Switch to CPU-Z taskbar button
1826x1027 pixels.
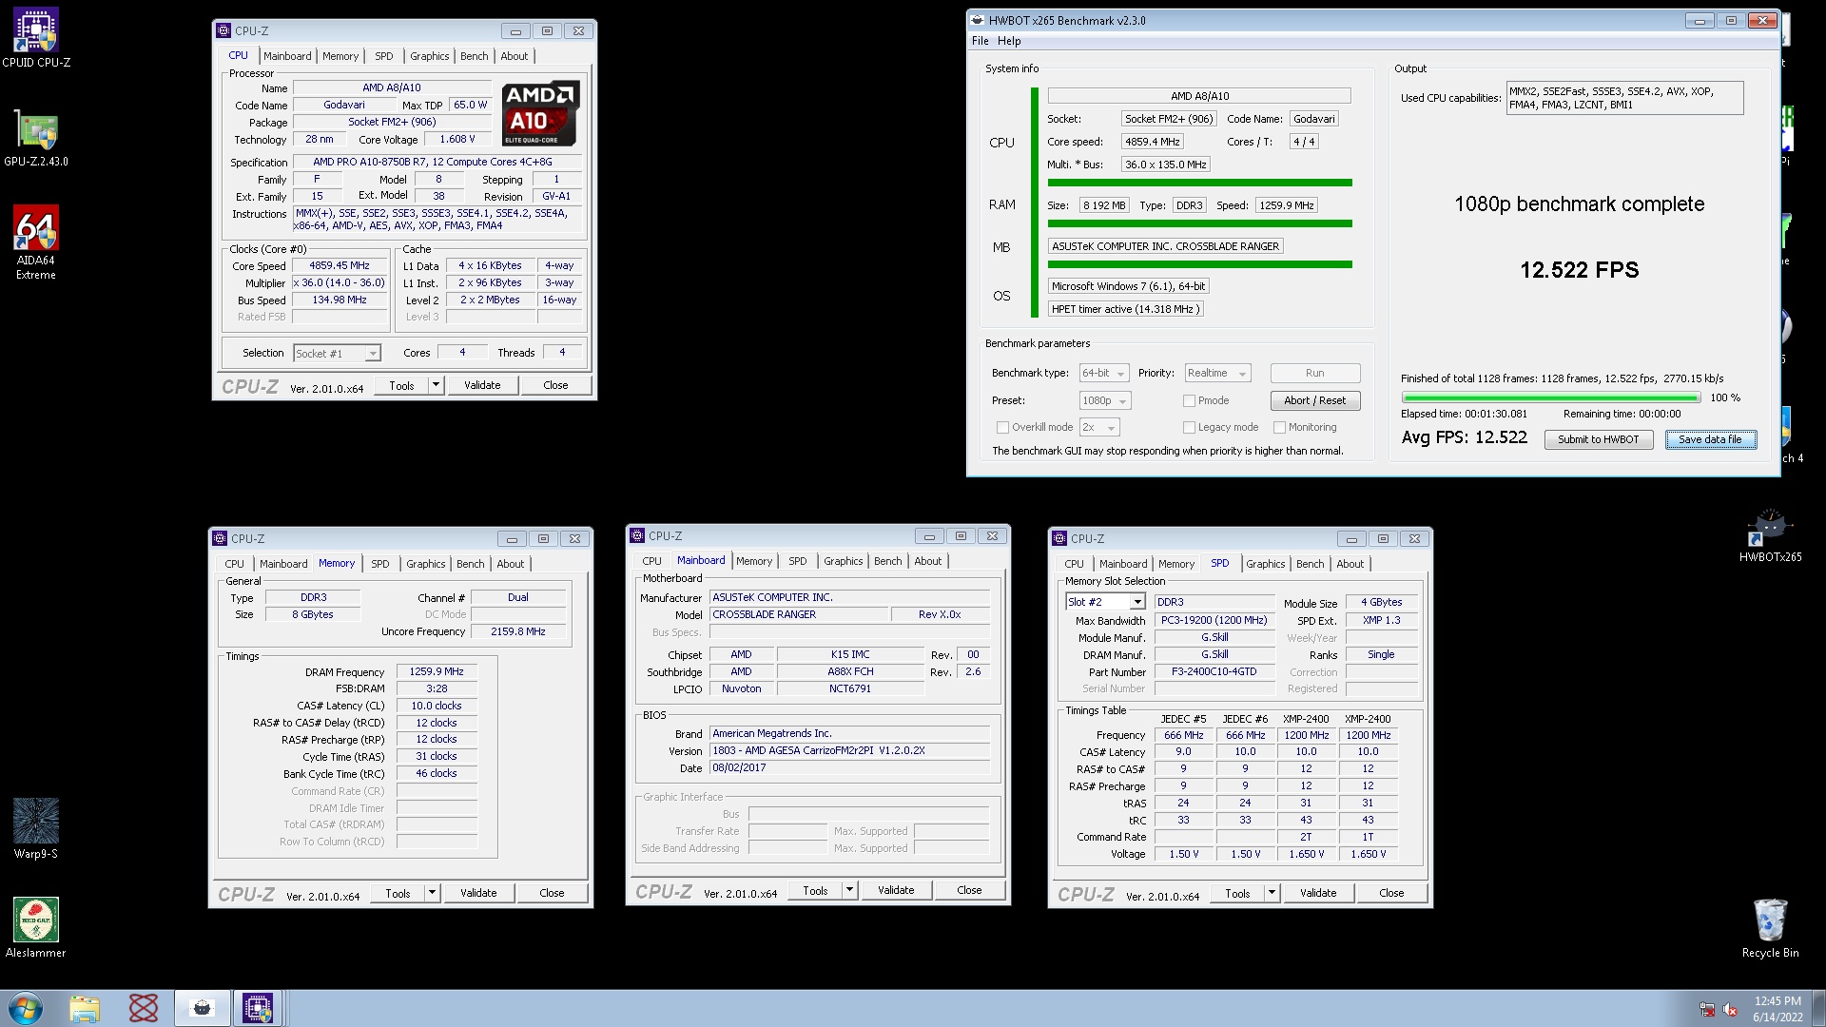[x=258, y=1008]
